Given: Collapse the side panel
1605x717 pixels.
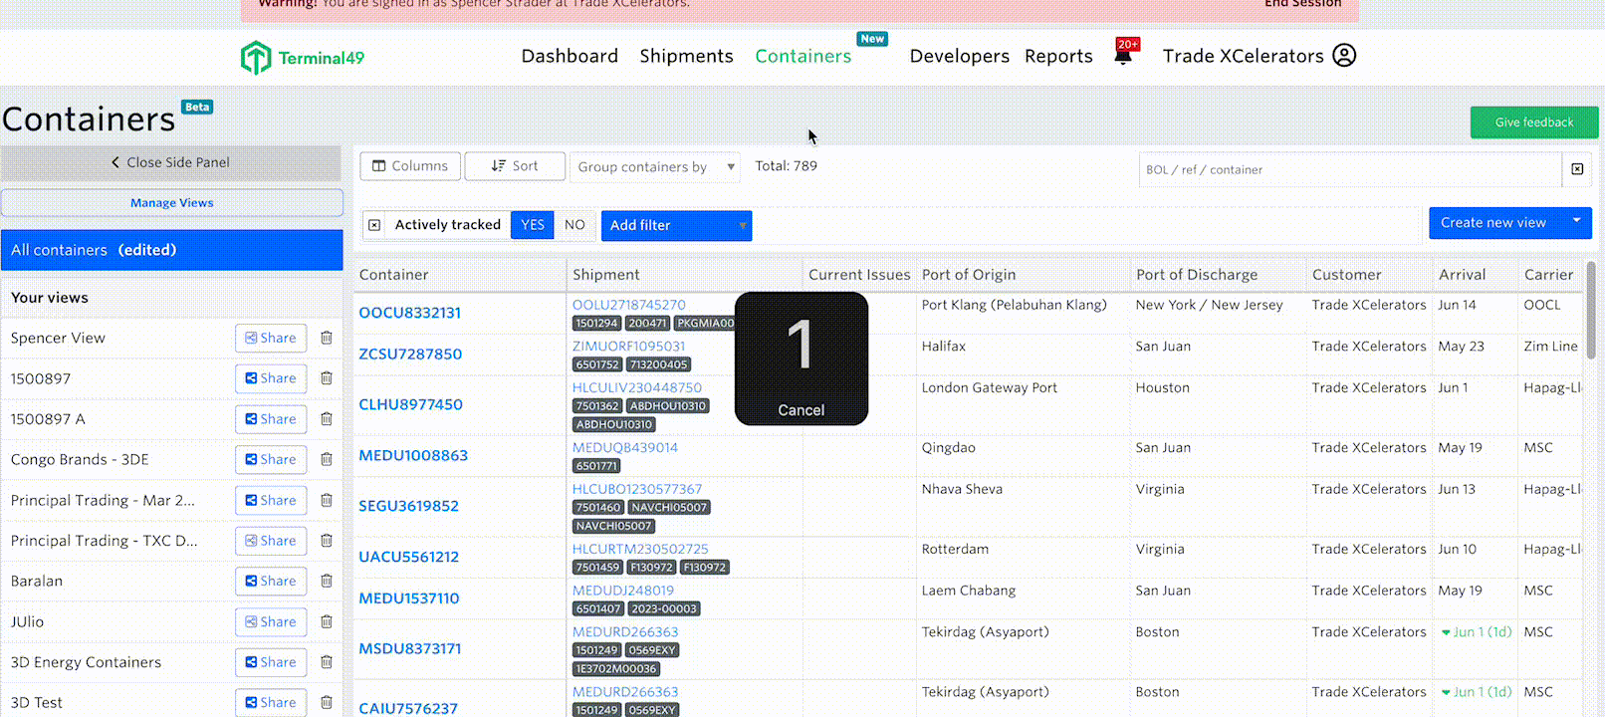Looking at the screenshot, I should [171, 162].
